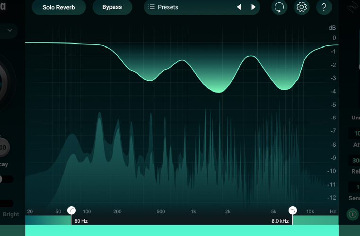The image size is (360, 236).
Task: Click the 500 frequency axis label
Action: (x=161, y=211)
